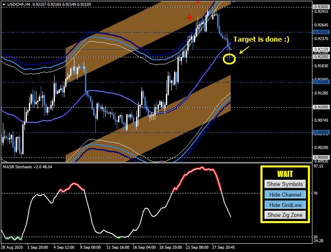The height and width of the screenshot is (252, 331).
Task: Click the 23 Sep 08:00 time axis label
Action: tap(197, 247)
